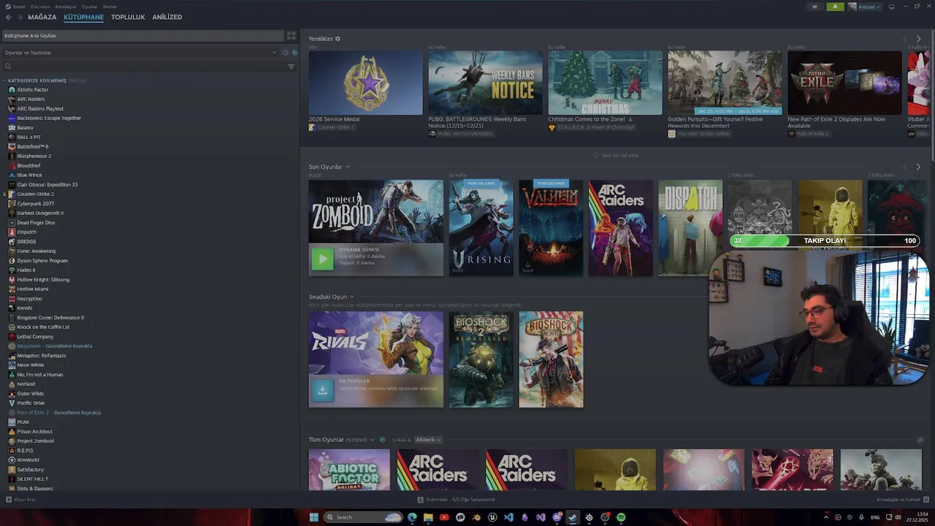Select Abiotic Factor in game list
This screenshot has height=526, width=935.
pos(32,90)
